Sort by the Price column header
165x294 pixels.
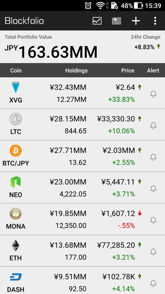tap(128, 71)
